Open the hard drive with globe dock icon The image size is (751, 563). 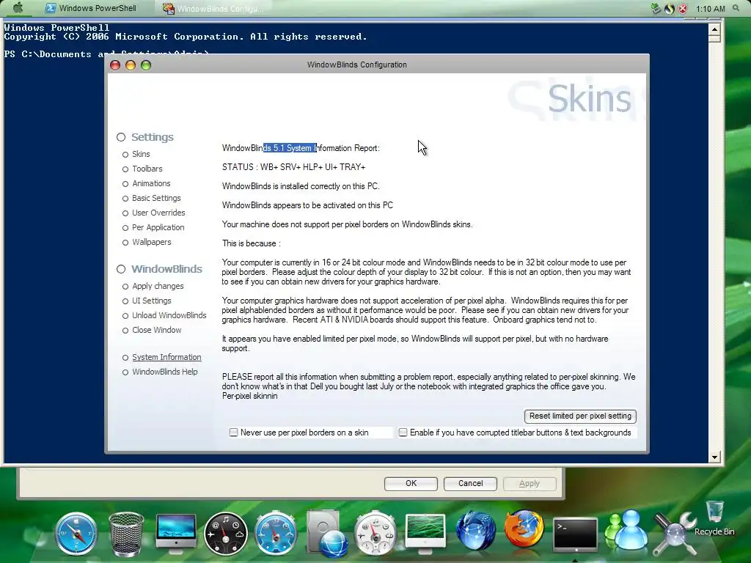[326, 534]
